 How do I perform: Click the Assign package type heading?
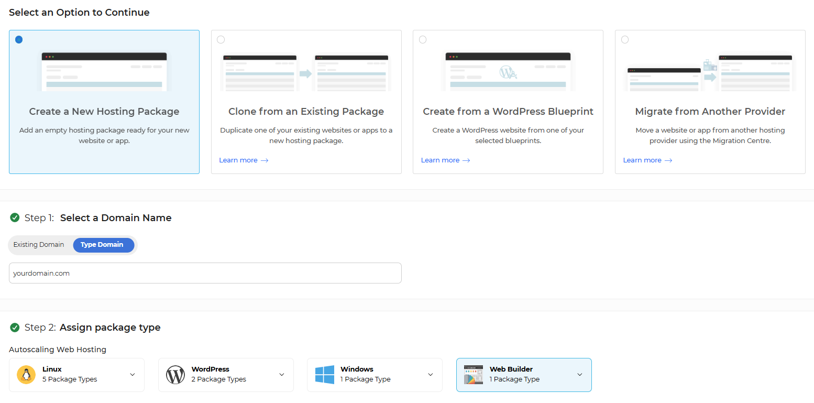[110, 328]
